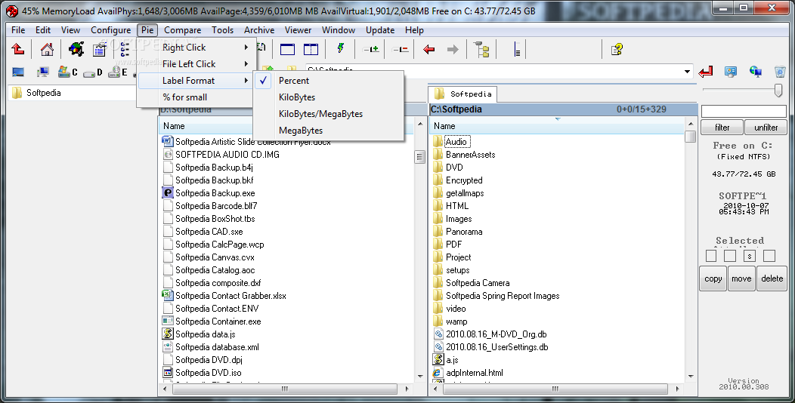
Task: Switch to drive E disc icon
Action: [118, 72]
